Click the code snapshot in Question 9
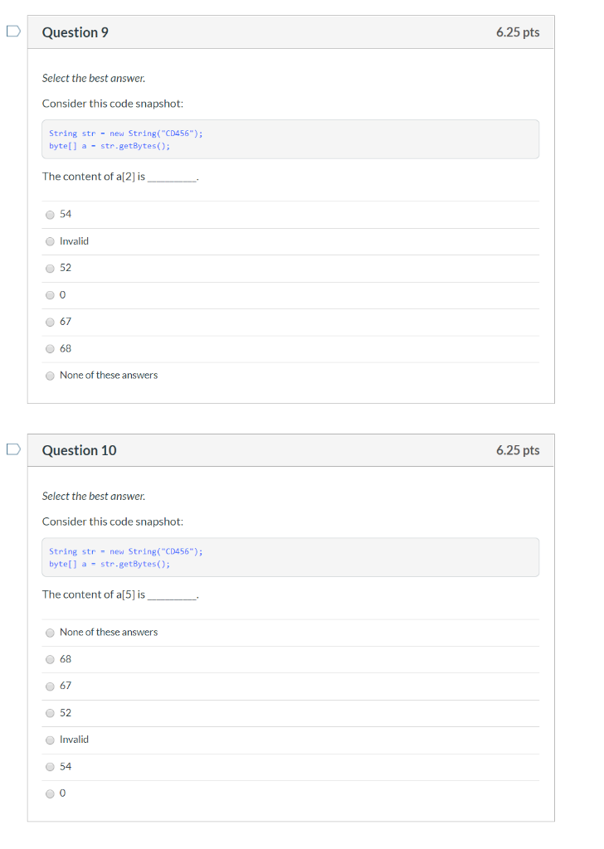The width and height of the screenshot is (604, 849). (290, 139)
